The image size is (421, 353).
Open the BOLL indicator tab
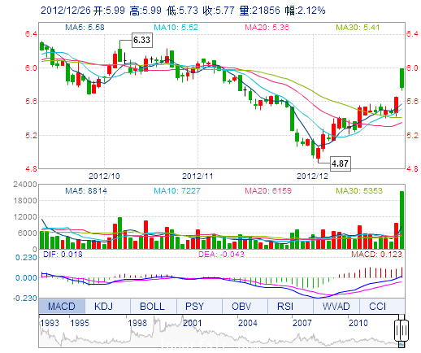coord(152,306)
